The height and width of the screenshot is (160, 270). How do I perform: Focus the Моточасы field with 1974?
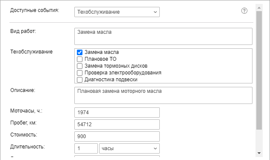pos(117,113)
